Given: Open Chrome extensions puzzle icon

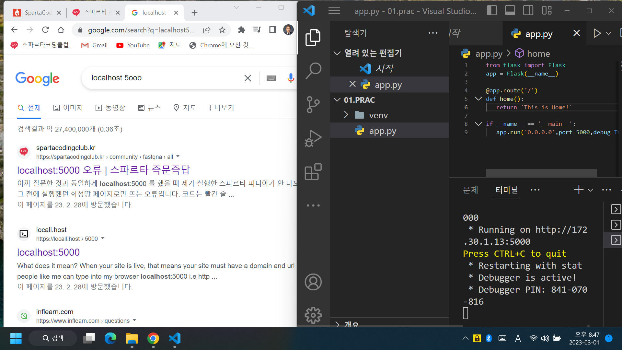Looking at the screenshot, I should click(241, 30).
